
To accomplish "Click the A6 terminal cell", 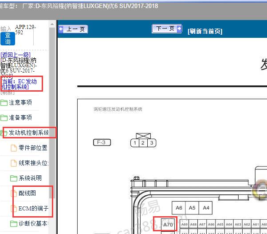I will point(179,208).
